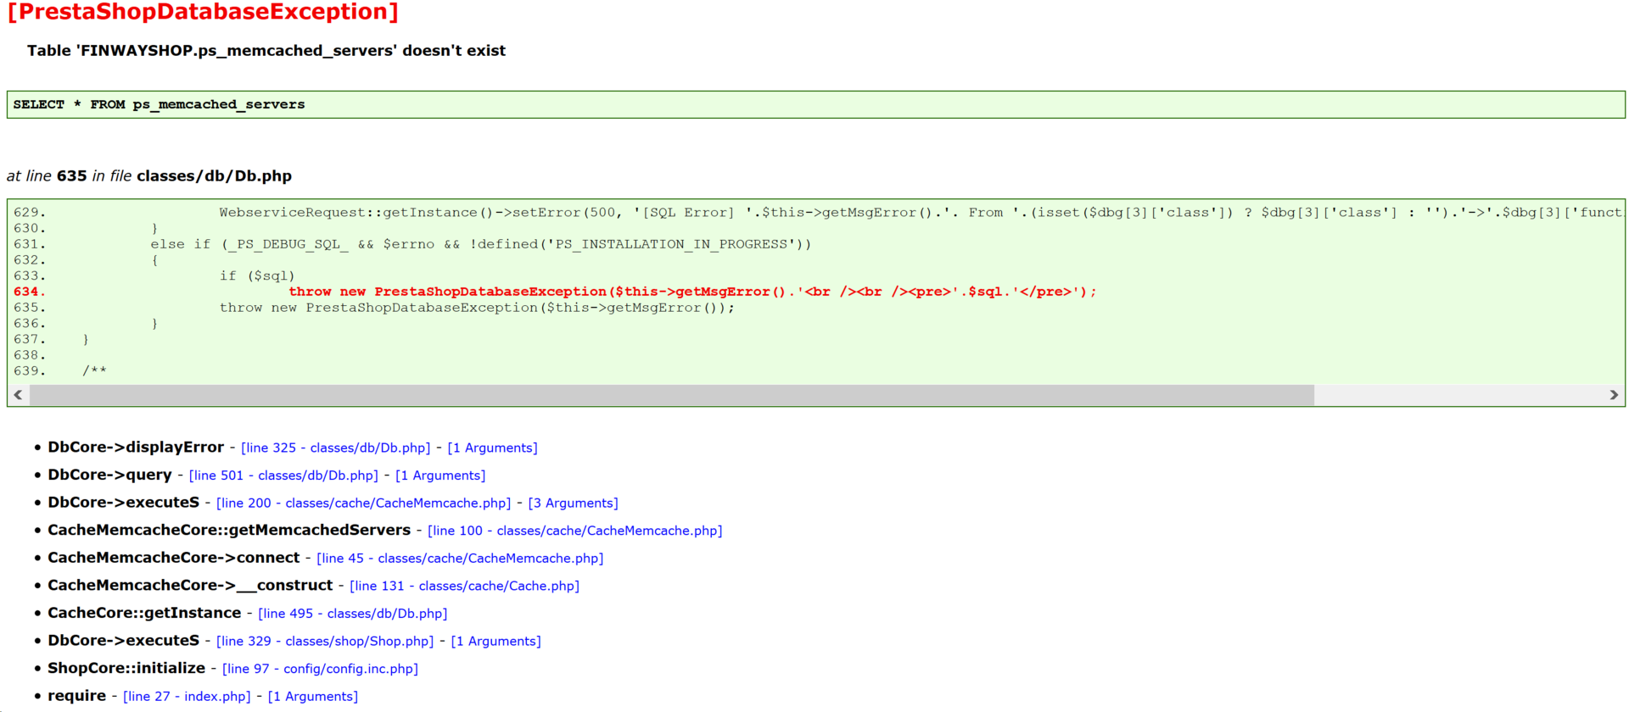
Task: Click CacheCore::getInstance entry name
Action: tap(144, 613)
